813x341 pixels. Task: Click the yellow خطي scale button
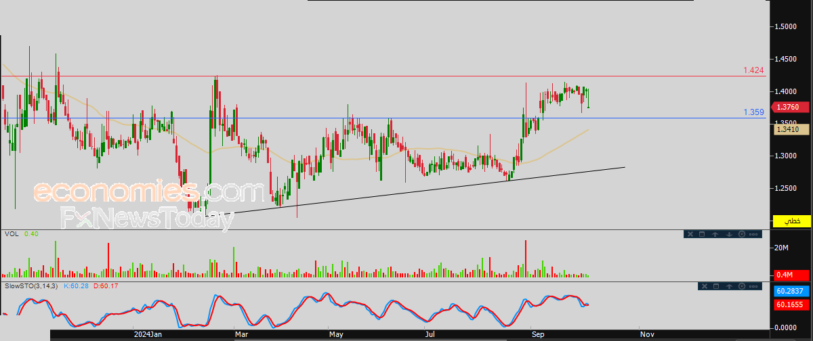[791, 221]
